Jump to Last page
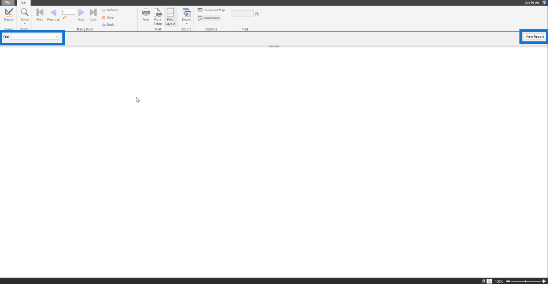 pos(93,14)
